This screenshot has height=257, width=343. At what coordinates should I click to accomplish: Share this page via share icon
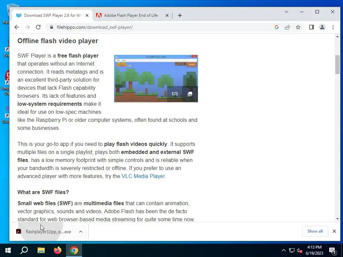pyautogui.click(x=287, y=27)
